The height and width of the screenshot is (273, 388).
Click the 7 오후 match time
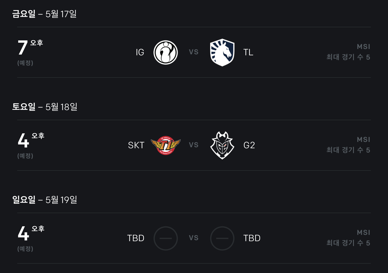[x=30, y=47]
